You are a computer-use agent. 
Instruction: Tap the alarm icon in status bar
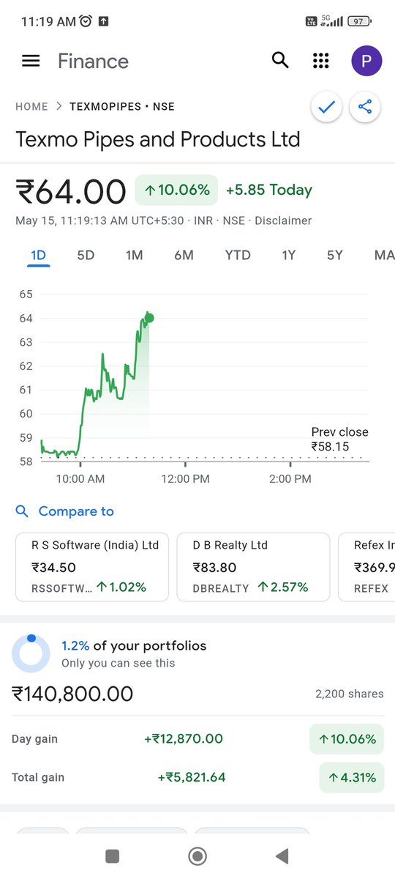click(x=86, y=21)
